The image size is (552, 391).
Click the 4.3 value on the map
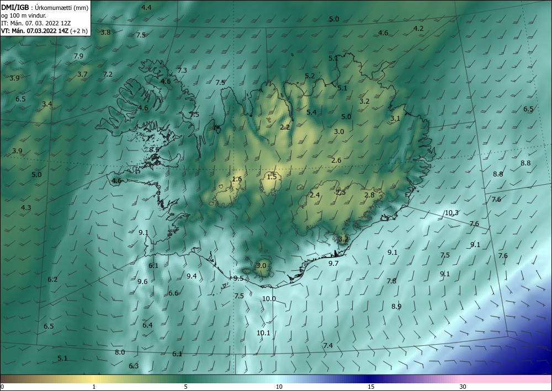26,208
